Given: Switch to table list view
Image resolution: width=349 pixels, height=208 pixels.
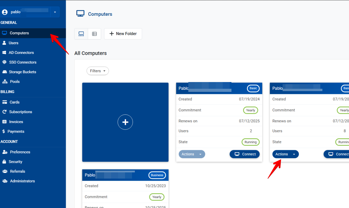Looking at the screenshot, I should (94, 34).
